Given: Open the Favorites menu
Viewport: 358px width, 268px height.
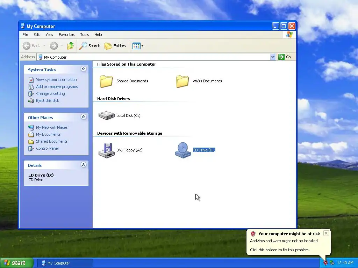Looking at the screenshot, I should pyautogui.click(x=67, y=35).
